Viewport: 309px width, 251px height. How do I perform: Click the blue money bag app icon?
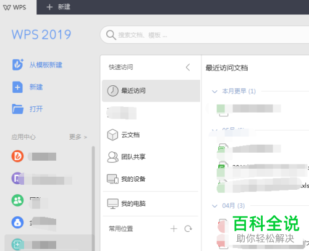point(17,223)
